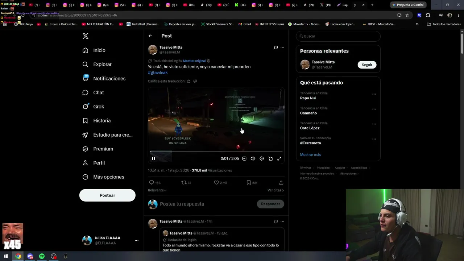Follow Tassive Mitts with the Seguir button
Image resolution: width=464 pixels, height=261 pixels.
pos(367,65)
